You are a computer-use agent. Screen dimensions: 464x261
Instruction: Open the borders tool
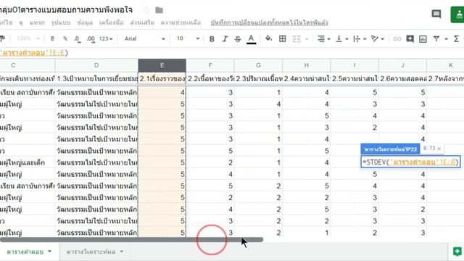tap(282, 38)
